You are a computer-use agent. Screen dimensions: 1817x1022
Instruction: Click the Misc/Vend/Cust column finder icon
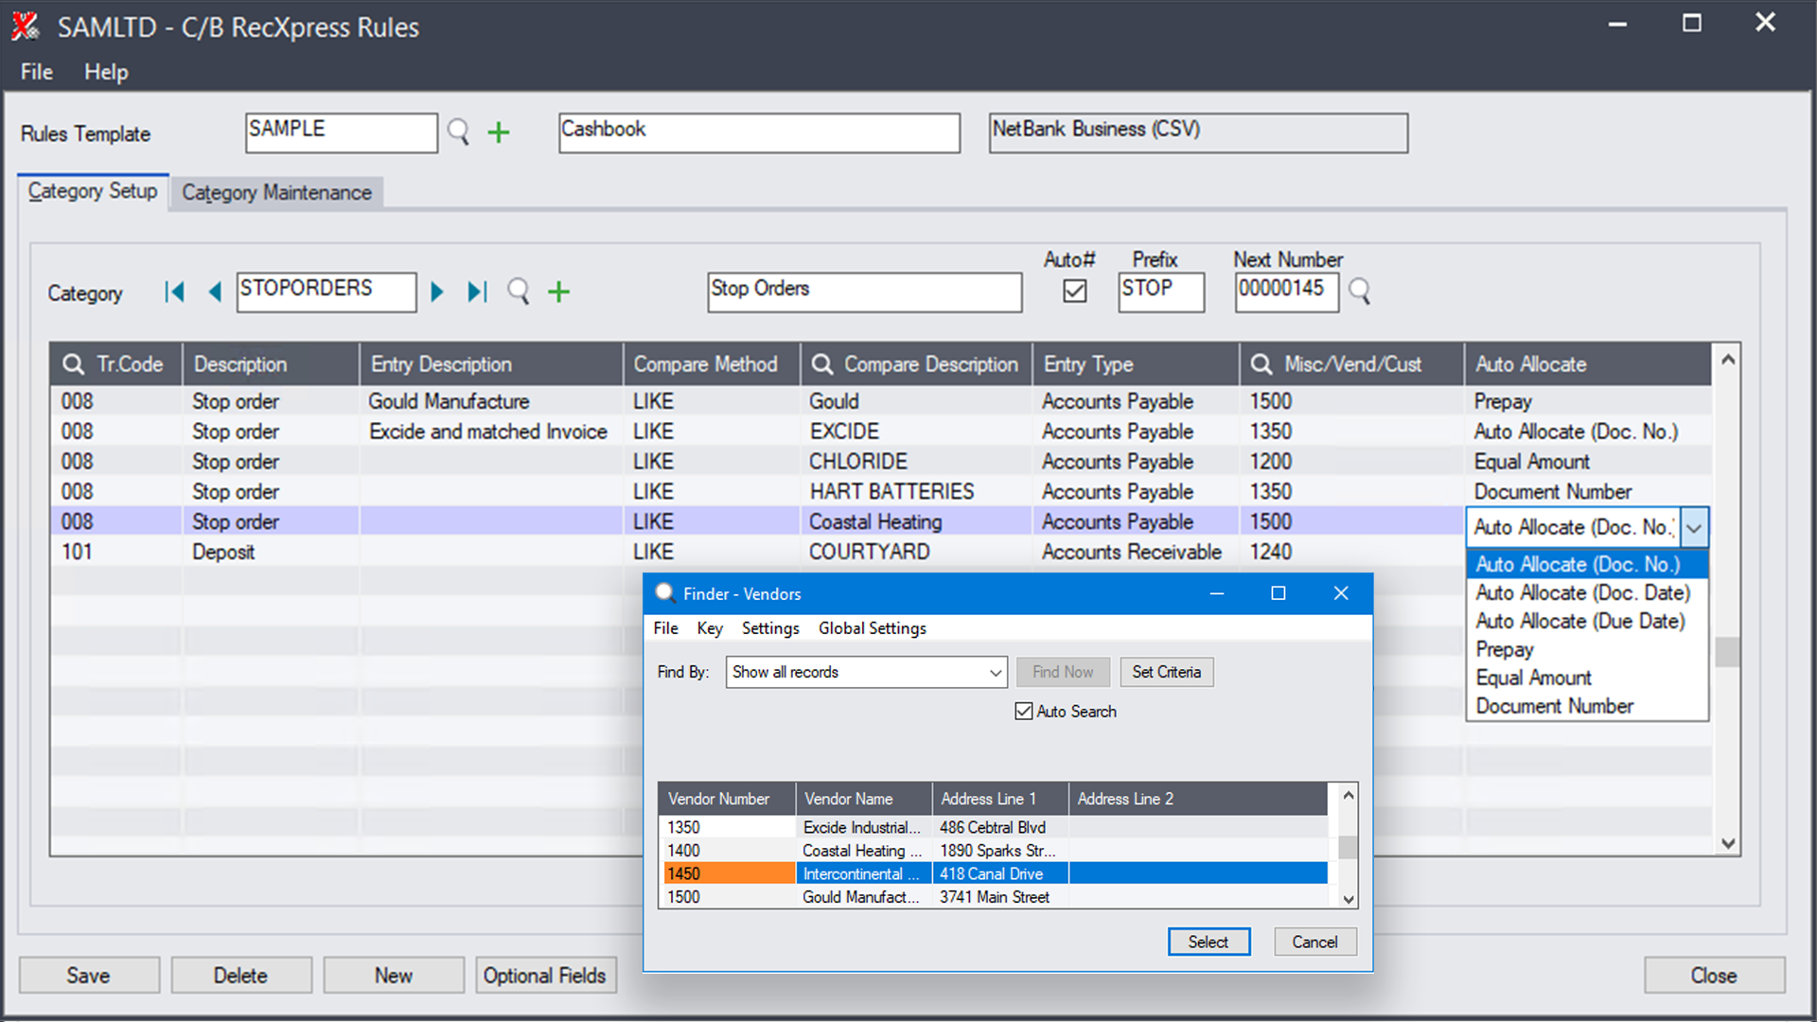point(1261,364)
